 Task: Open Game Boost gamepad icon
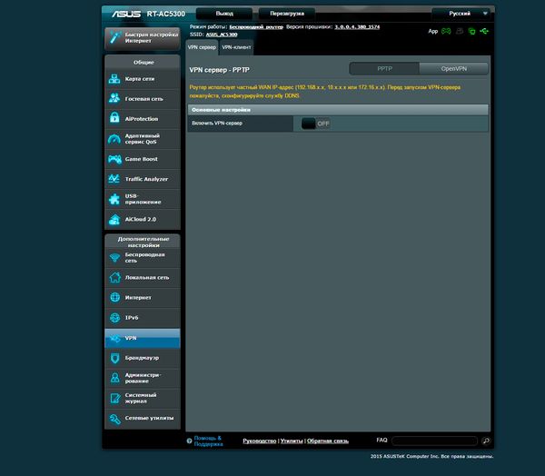tap(114, 159)
